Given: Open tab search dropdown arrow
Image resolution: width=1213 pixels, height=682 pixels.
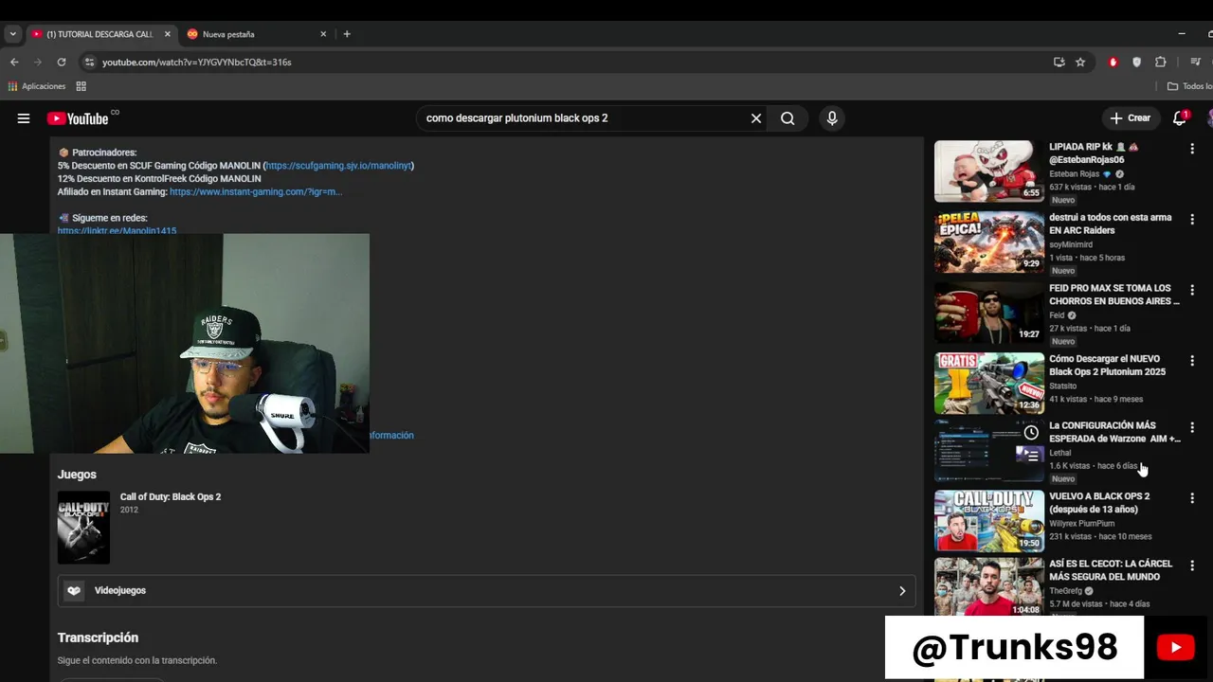Looking at the screenshot, I should pyautogui.click(x=12, y=34).
